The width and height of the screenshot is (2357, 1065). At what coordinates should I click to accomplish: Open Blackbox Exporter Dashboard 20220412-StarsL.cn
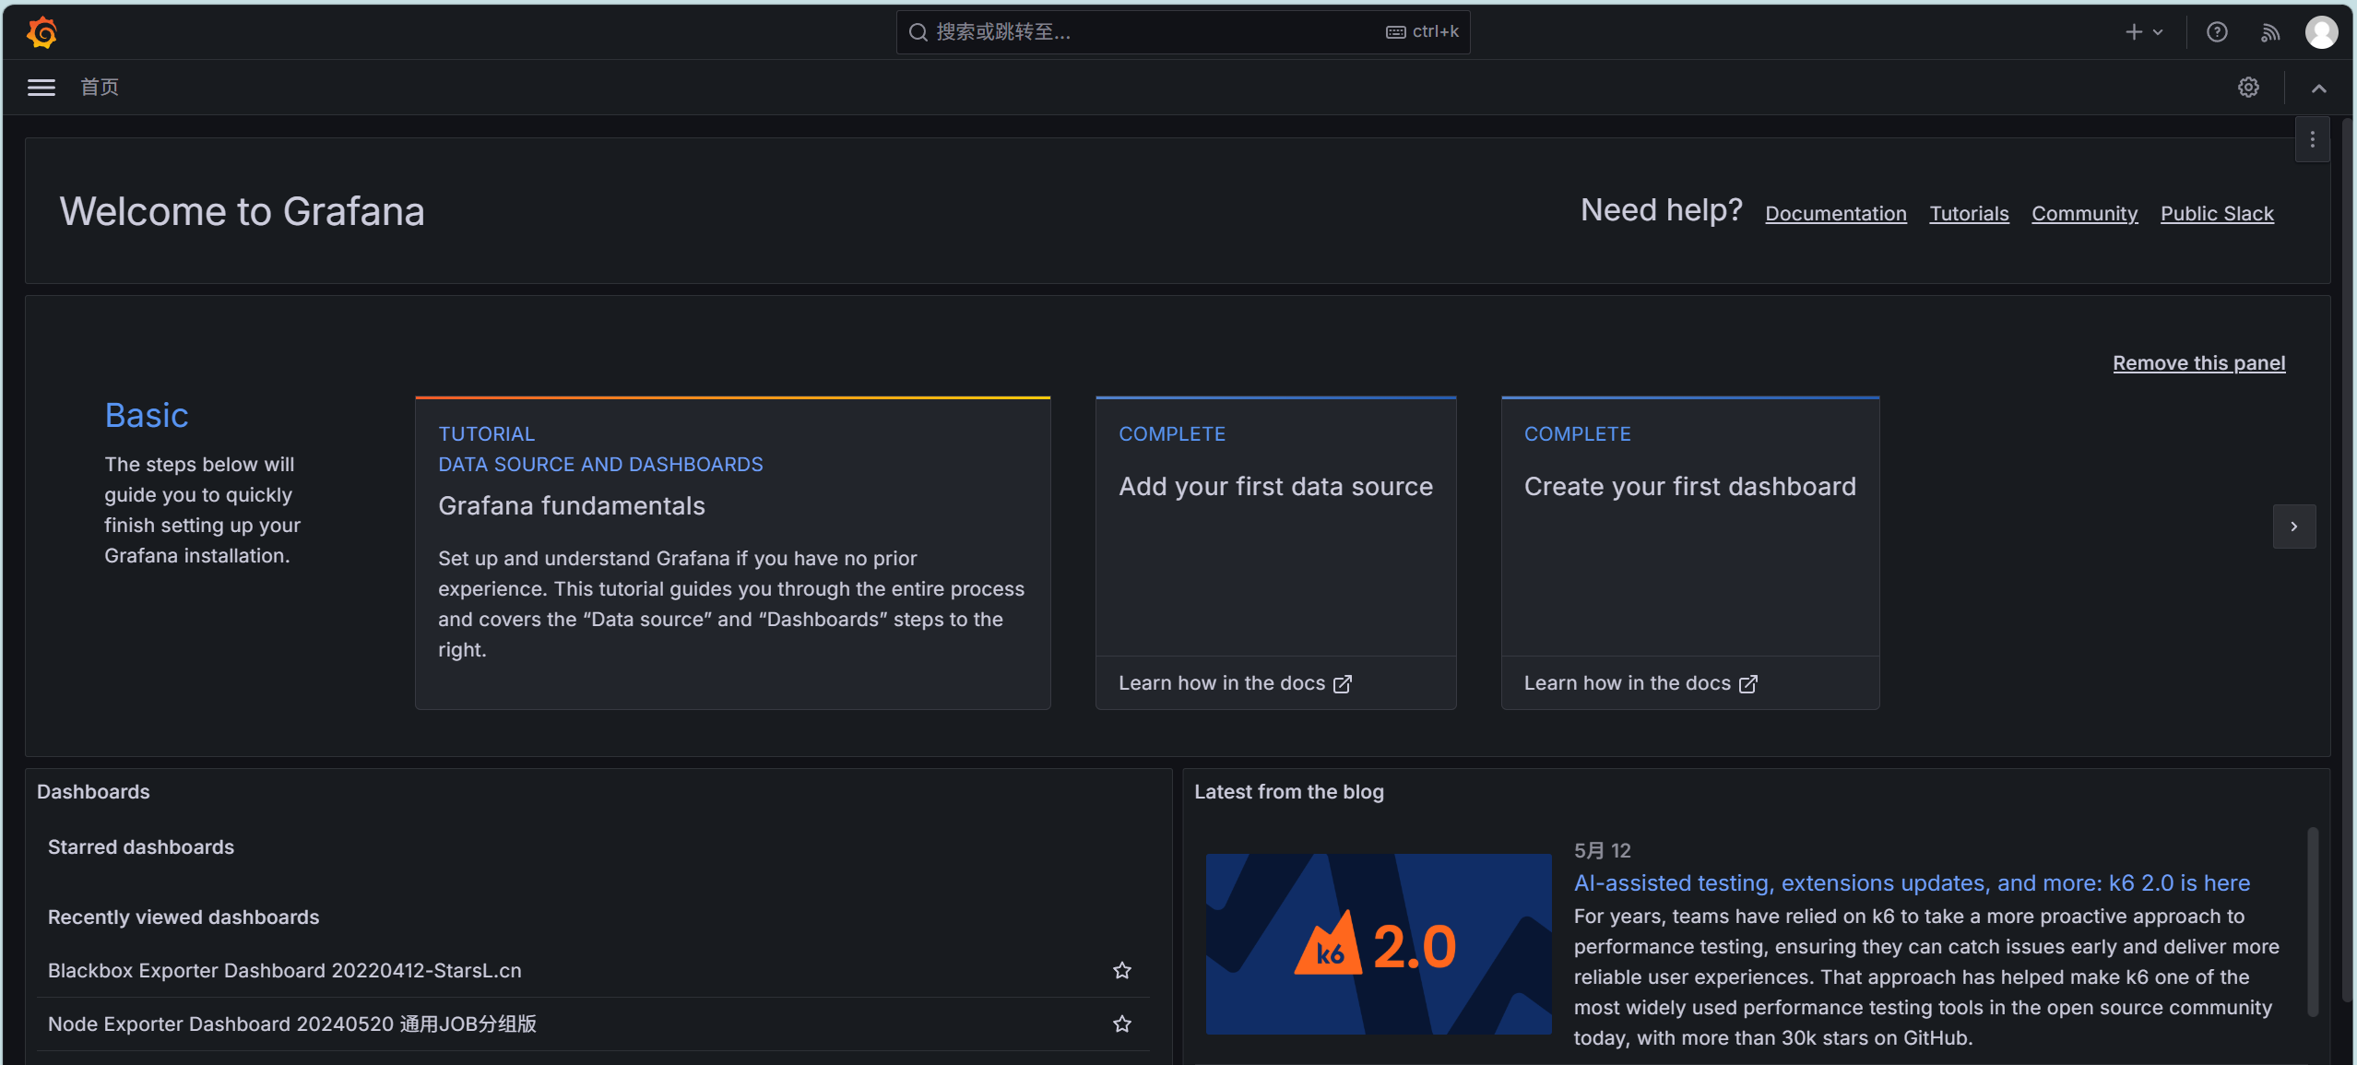coord(284,970)
